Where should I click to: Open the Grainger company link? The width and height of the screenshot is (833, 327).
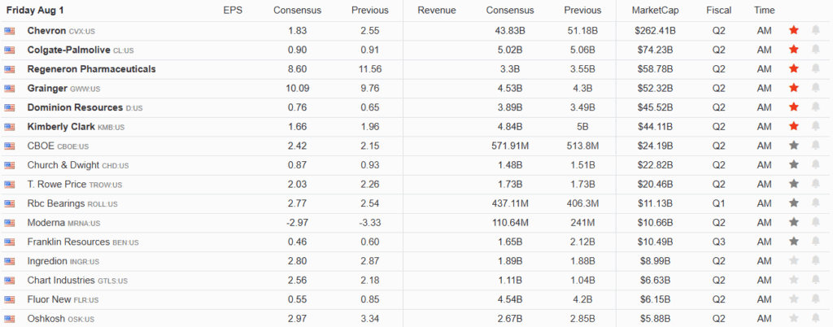47,88
